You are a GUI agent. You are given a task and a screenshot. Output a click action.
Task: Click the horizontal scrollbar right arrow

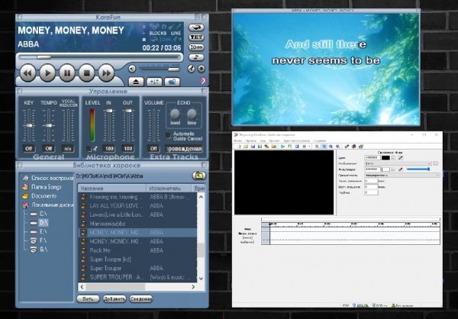pos(193,287)
